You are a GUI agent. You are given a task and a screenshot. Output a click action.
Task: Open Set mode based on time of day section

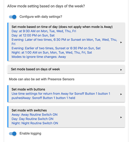tap(66, 42)
